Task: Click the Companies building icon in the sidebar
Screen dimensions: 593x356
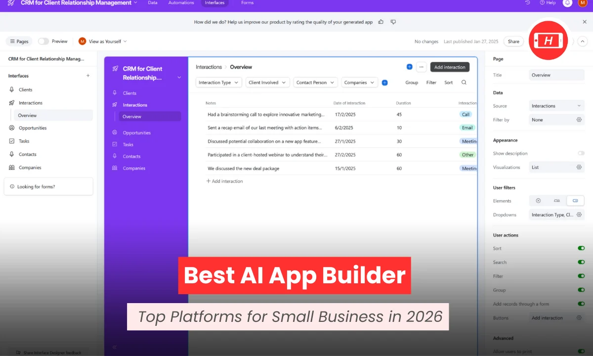Action: pyautogui.click(x=11, y=167)
